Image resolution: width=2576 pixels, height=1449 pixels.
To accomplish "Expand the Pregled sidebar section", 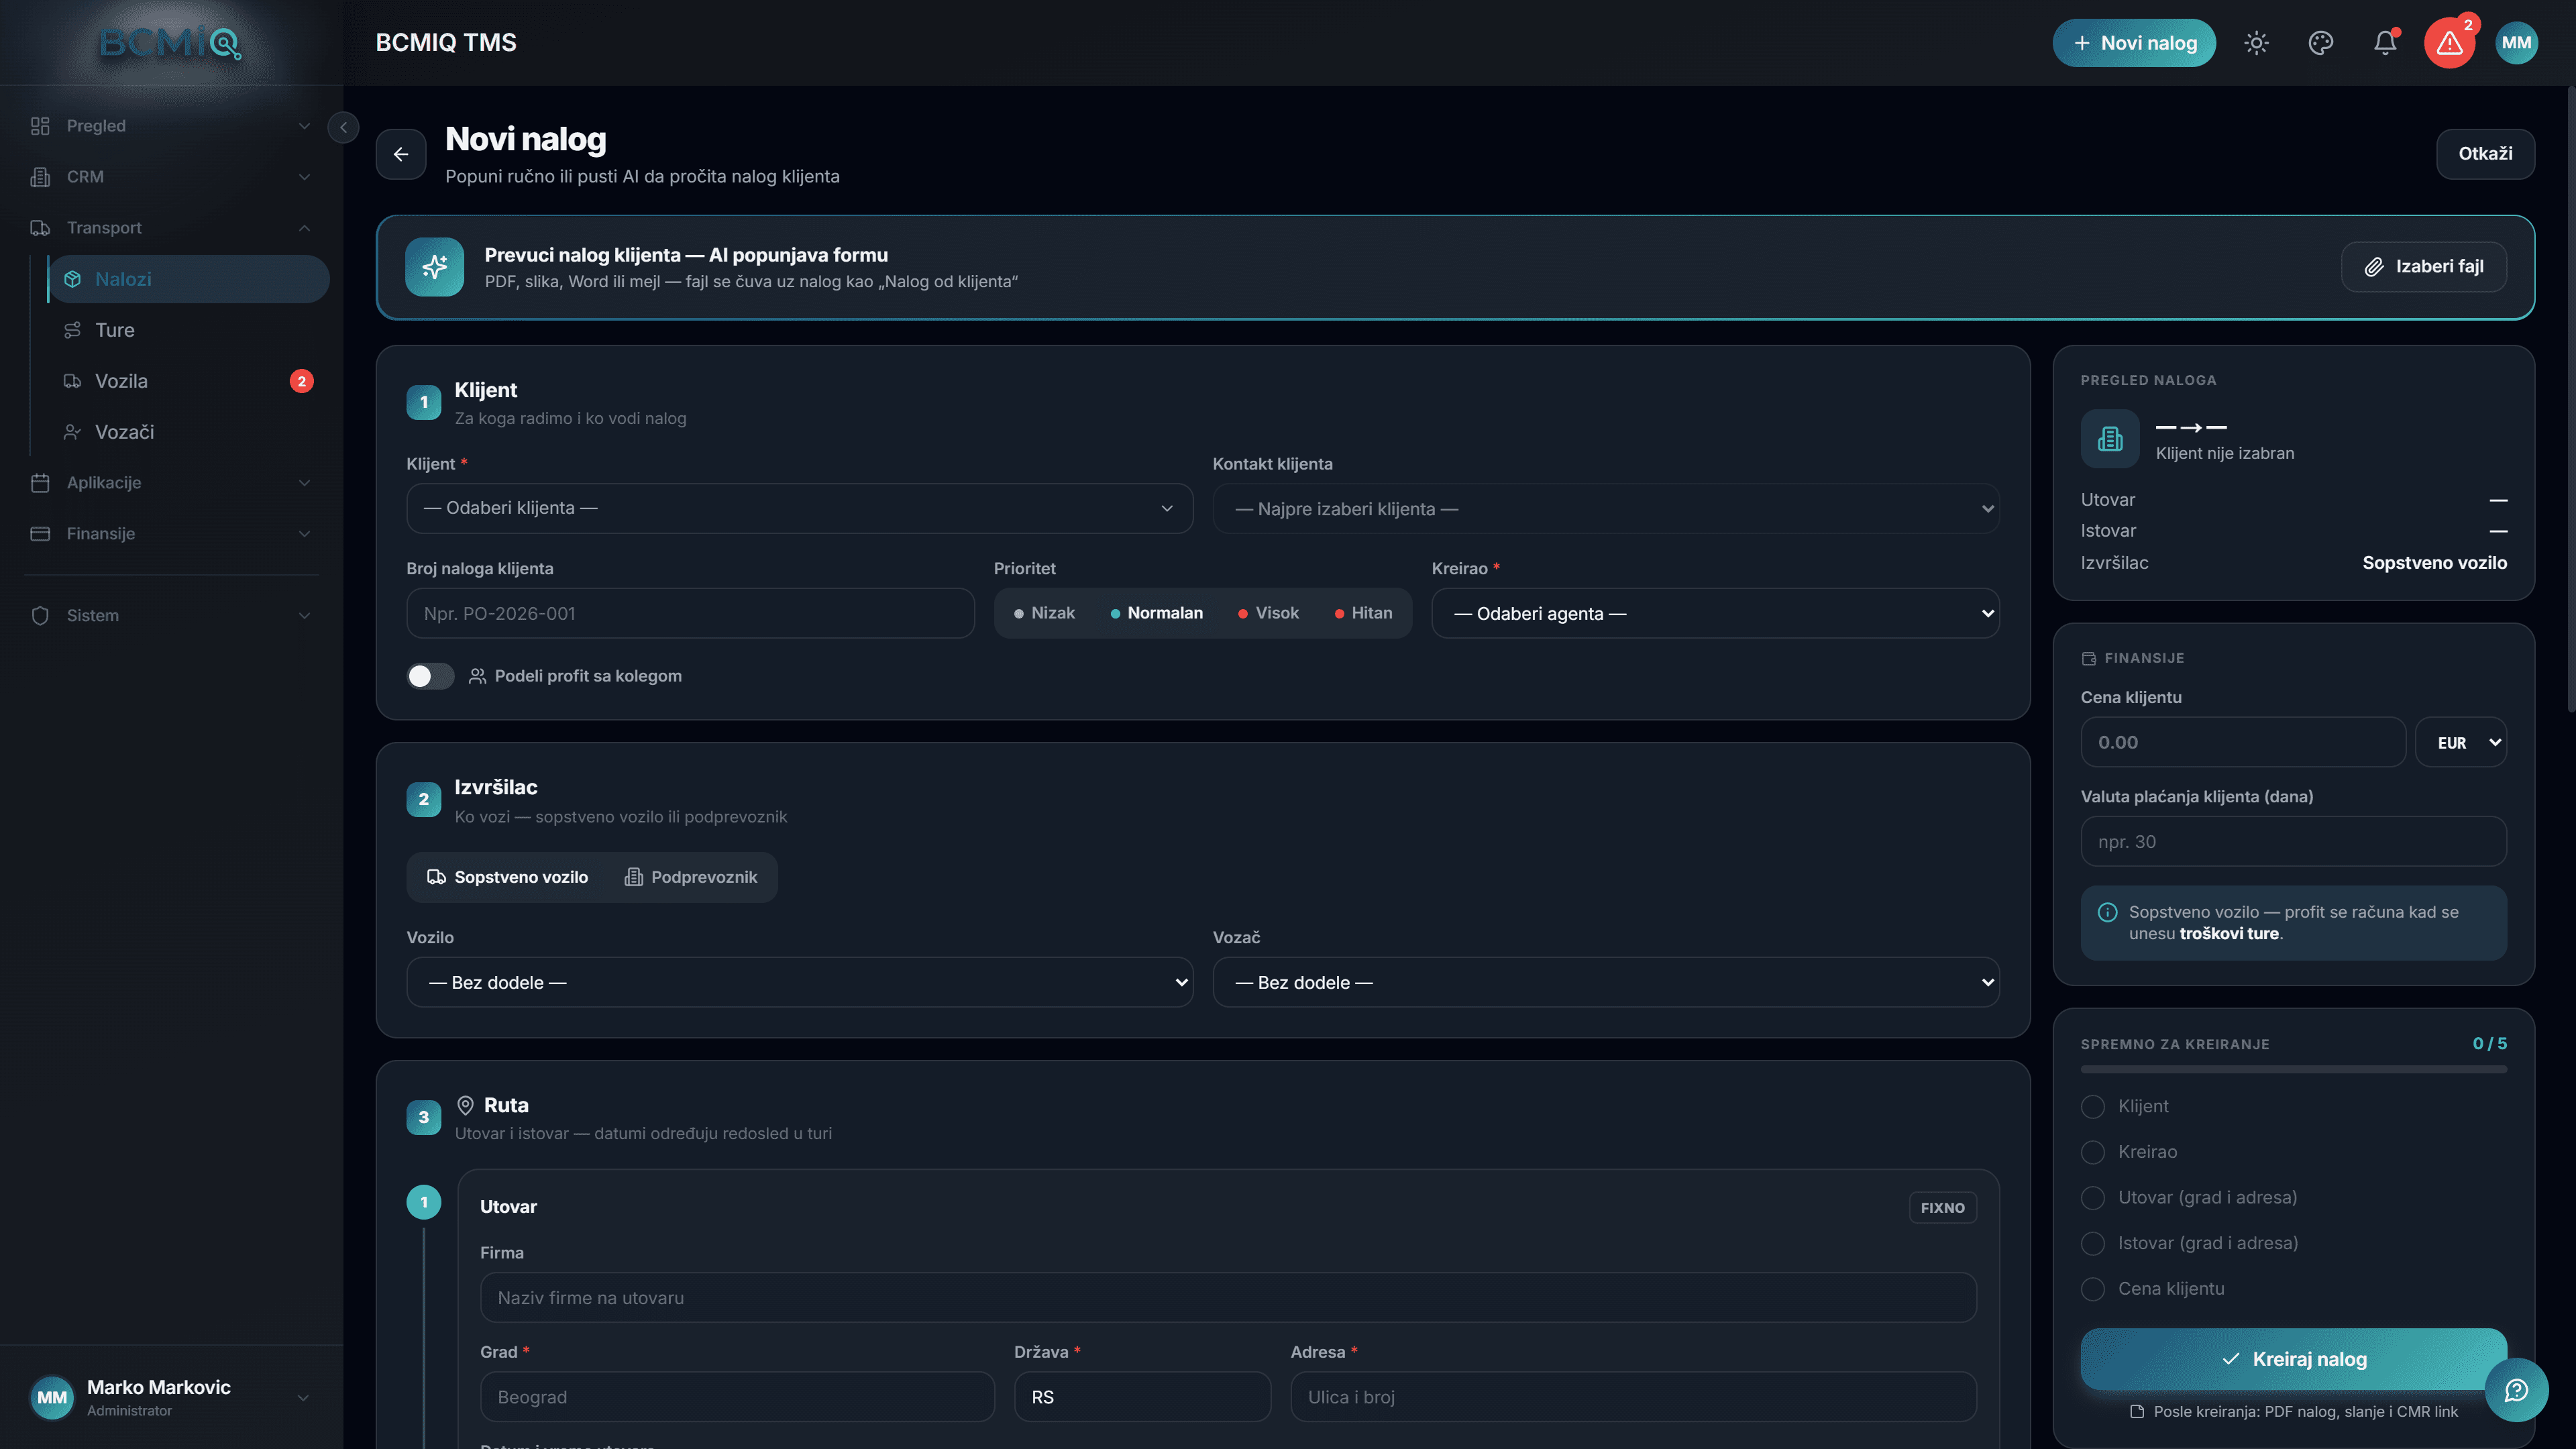I will 170,126.
